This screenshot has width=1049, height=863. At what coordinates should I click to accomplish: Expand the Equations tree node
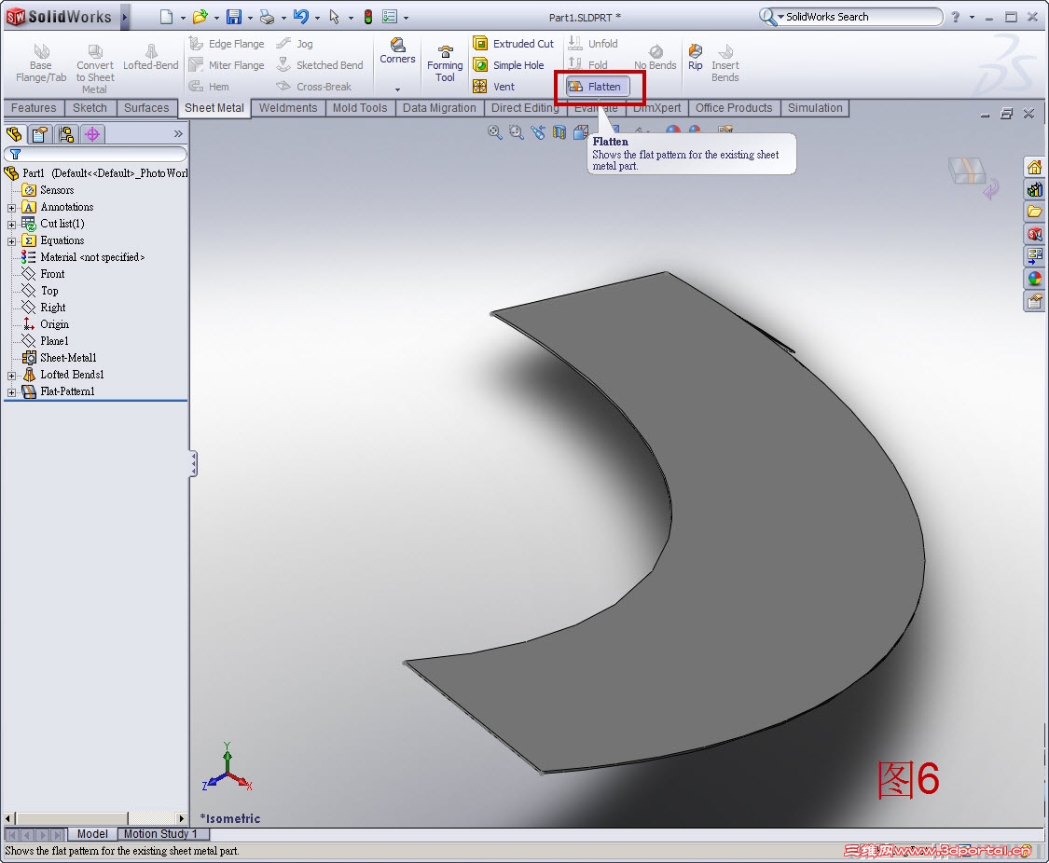point(11,241)
